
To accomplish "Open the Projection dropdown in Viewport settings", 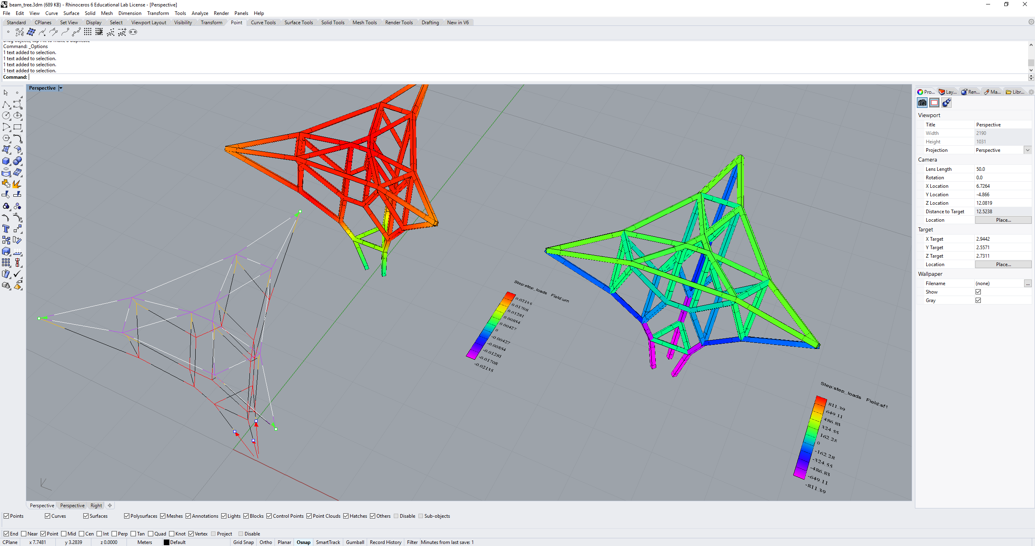I will click(1027, 150).
